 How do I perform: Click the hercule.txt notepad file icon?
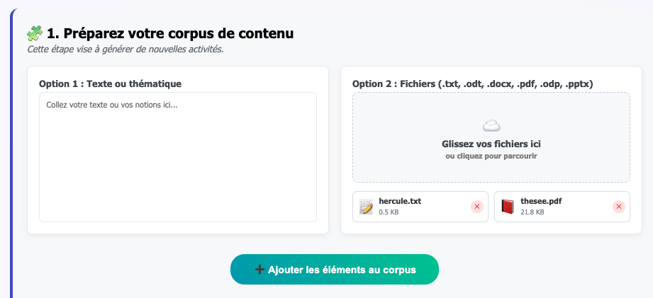pos(366,207)
